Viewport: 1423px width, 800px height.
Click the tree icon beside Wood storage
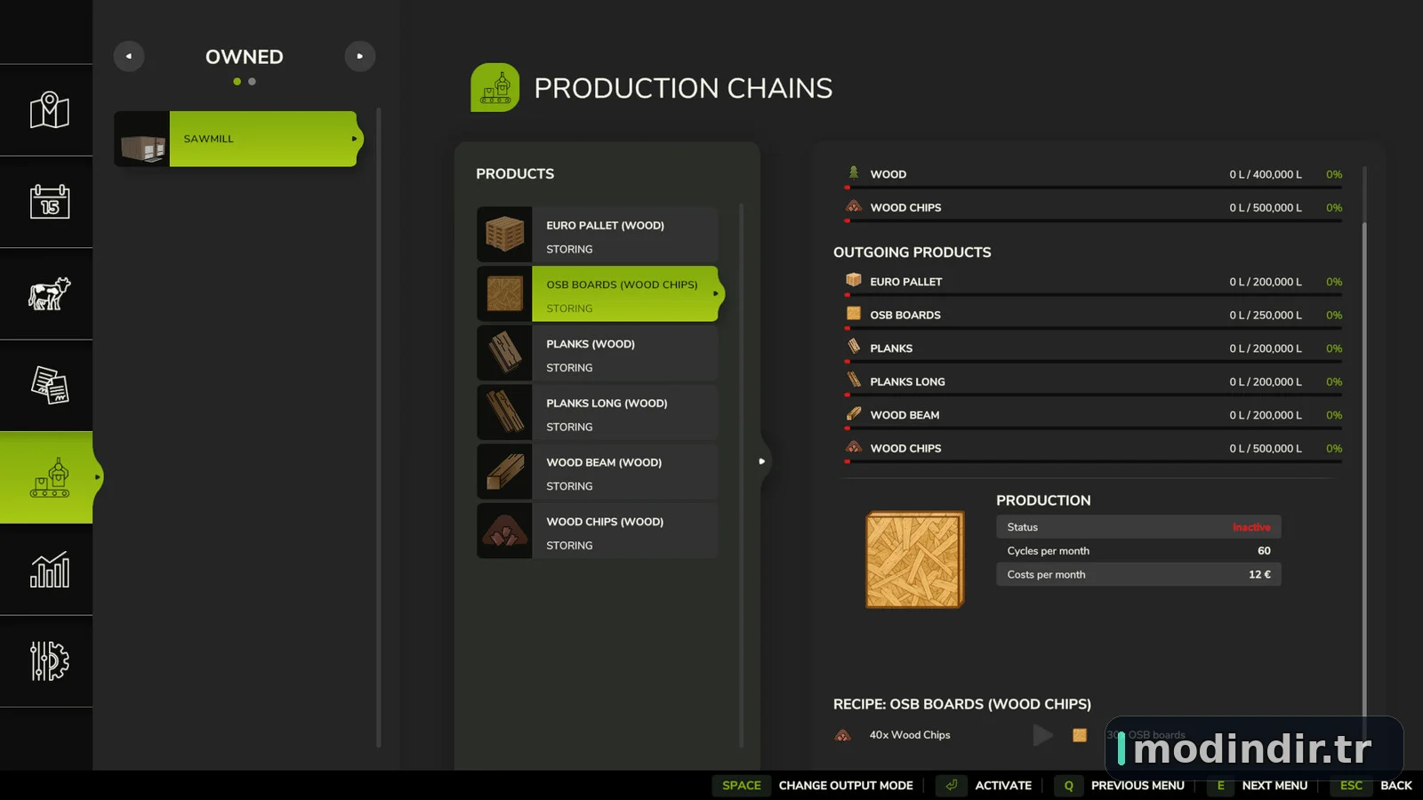click(854, 172)
